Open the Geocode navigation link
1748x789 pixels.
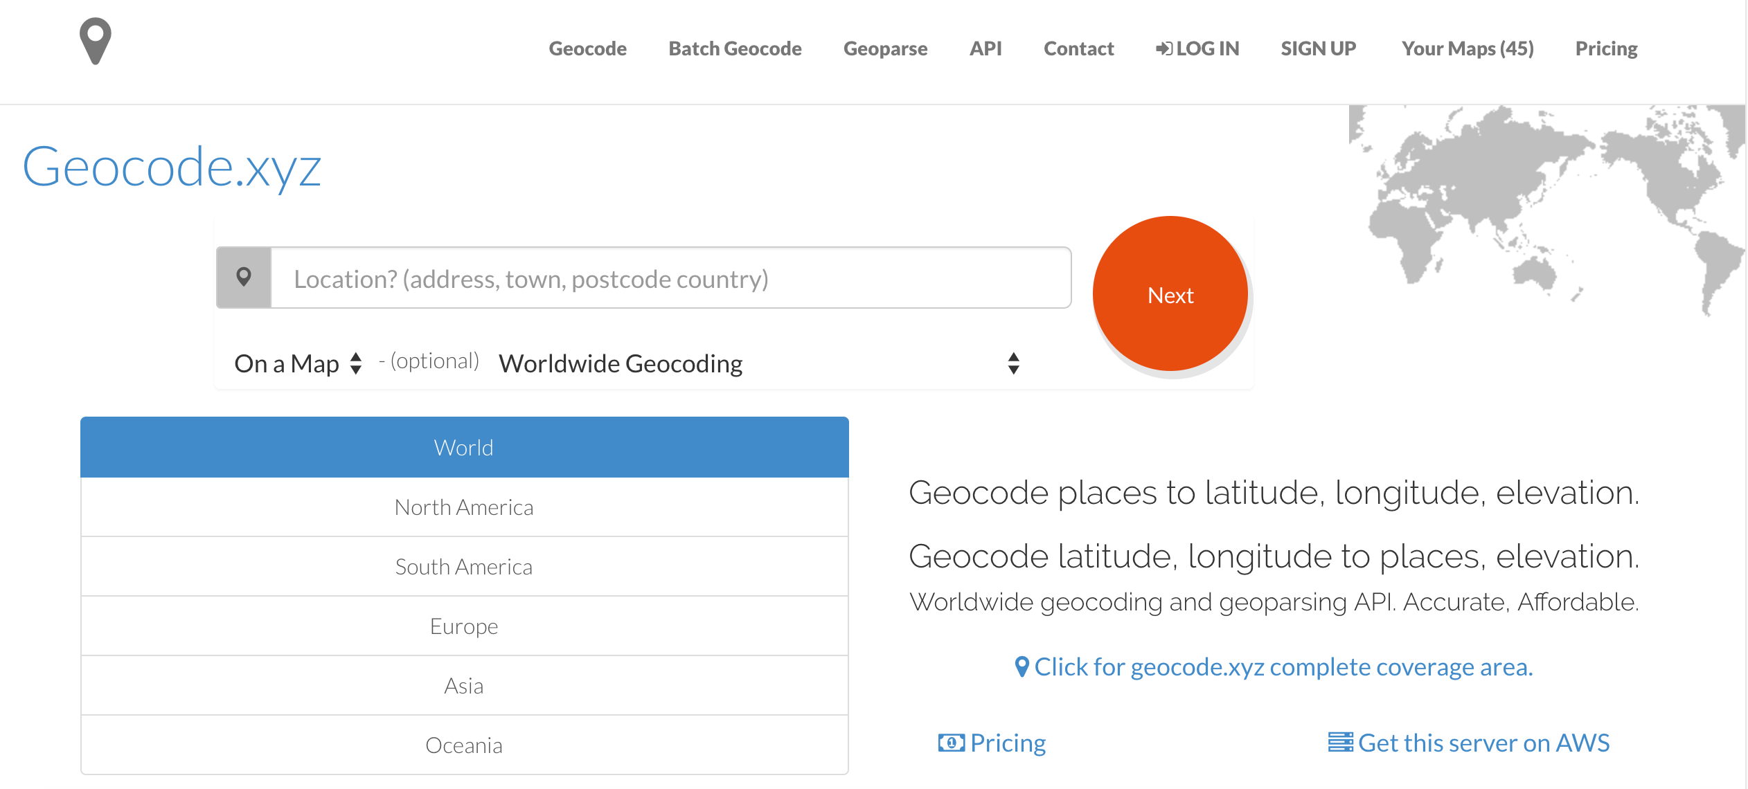pos(587,48)
